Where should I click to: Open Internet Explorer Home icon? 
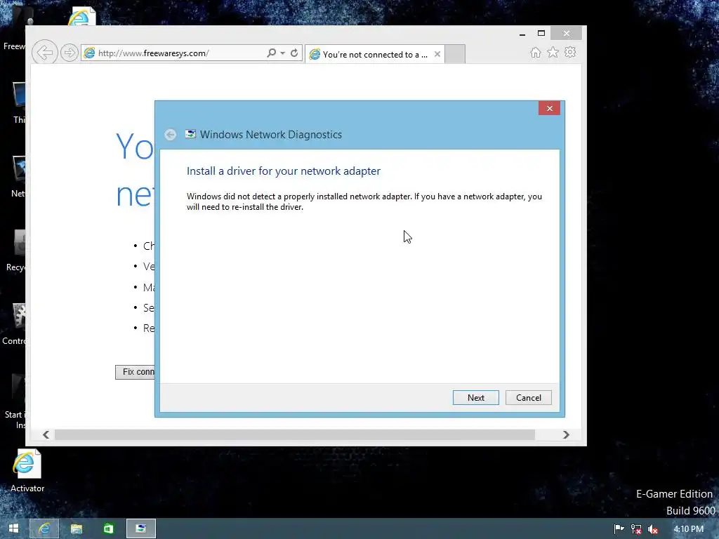pos(535,52)
